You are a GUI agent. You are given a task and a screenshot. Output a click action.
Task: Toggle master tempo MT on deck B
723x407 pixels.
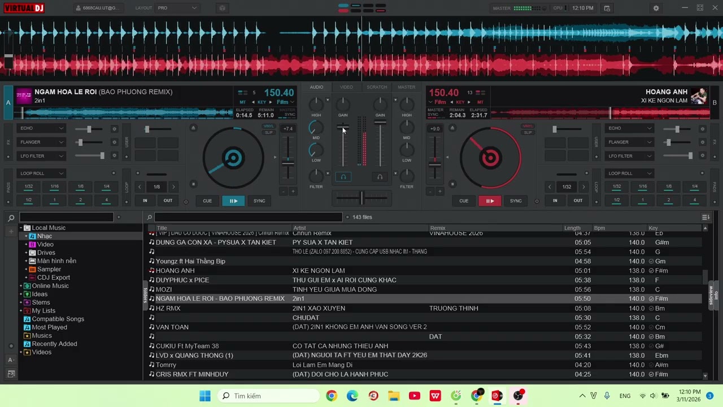pos(480,102)
